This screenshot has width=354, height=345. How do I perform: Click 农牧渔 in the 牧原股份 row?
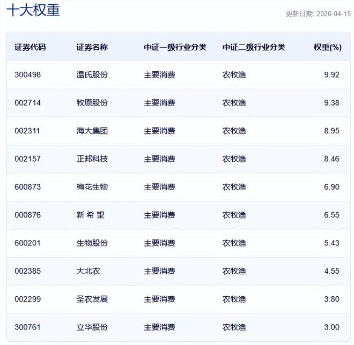(x=234, y=103)
